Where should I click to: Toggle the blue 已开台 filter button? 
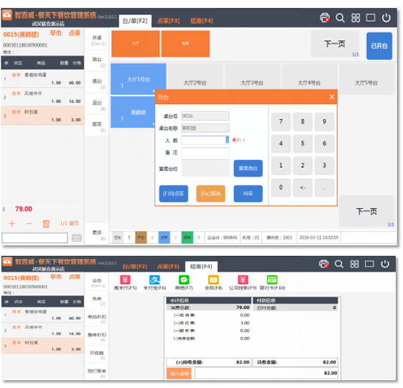(x=379, y=46)
